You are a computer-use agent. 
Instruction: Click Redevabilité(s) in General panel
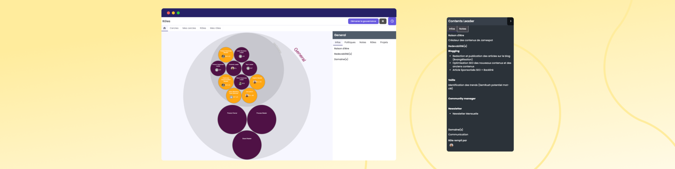(343, 54)
